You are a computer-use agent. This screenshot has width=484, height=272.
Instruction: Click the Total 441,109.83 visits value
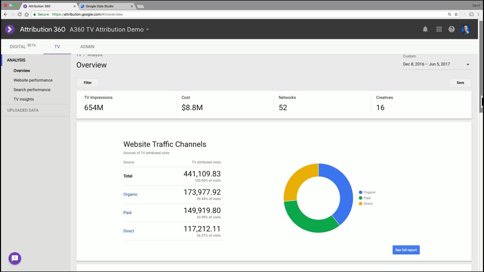pos(202,174)
